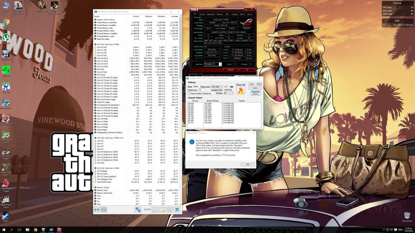Select the Grand Theft Auto V desktop icon

(x=6, y=169)
